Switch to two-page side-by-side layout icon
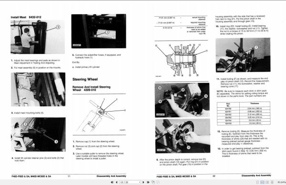The image size is (286, 185). pos(267,182)
